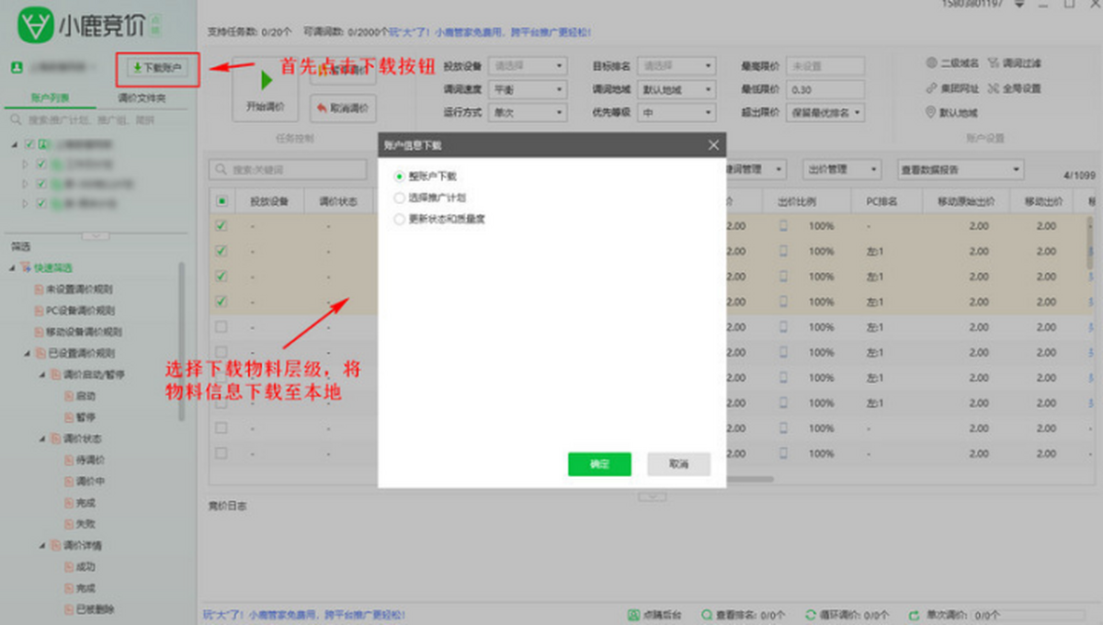The image size is (1103, 625).
Task: Collapse the 调价状态 tree node
Action: click(42, 439)
